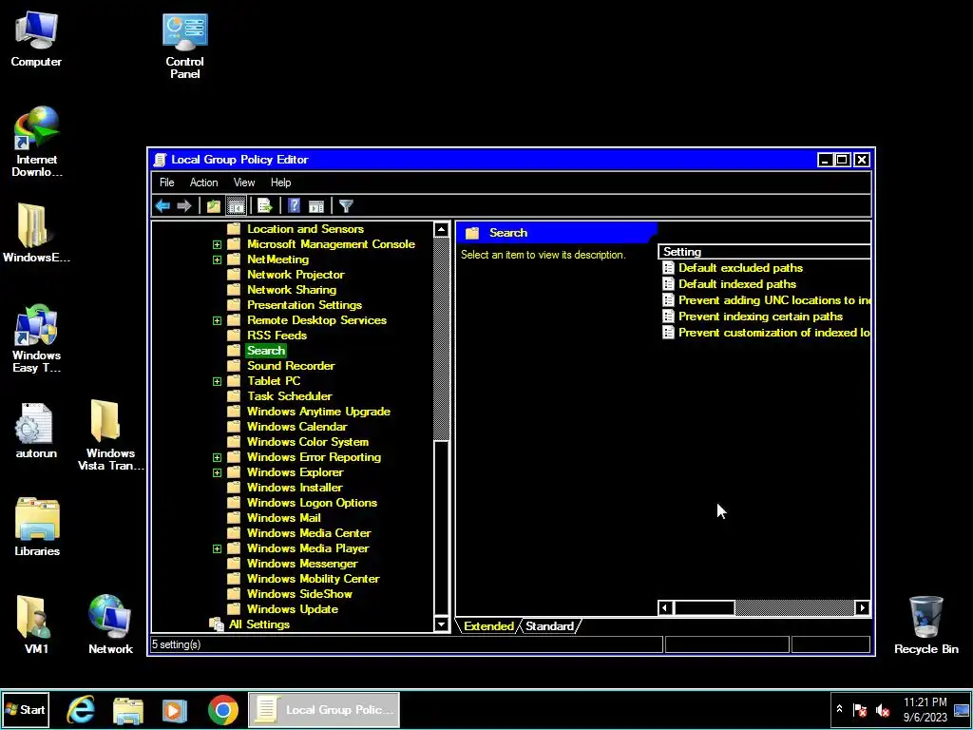Expand the Microsoft Management Console node
This screenshot has width=973, height=730.
coord(217,244)
